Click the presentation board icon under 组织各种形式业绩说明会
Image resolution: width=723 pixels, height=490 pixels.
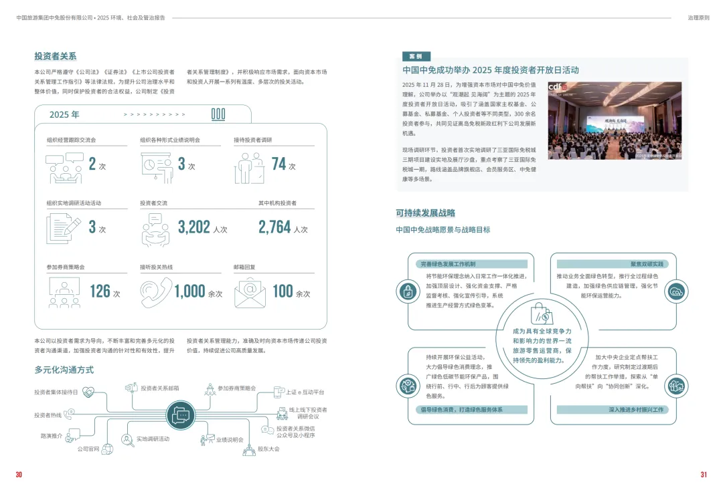pos(157,168)
